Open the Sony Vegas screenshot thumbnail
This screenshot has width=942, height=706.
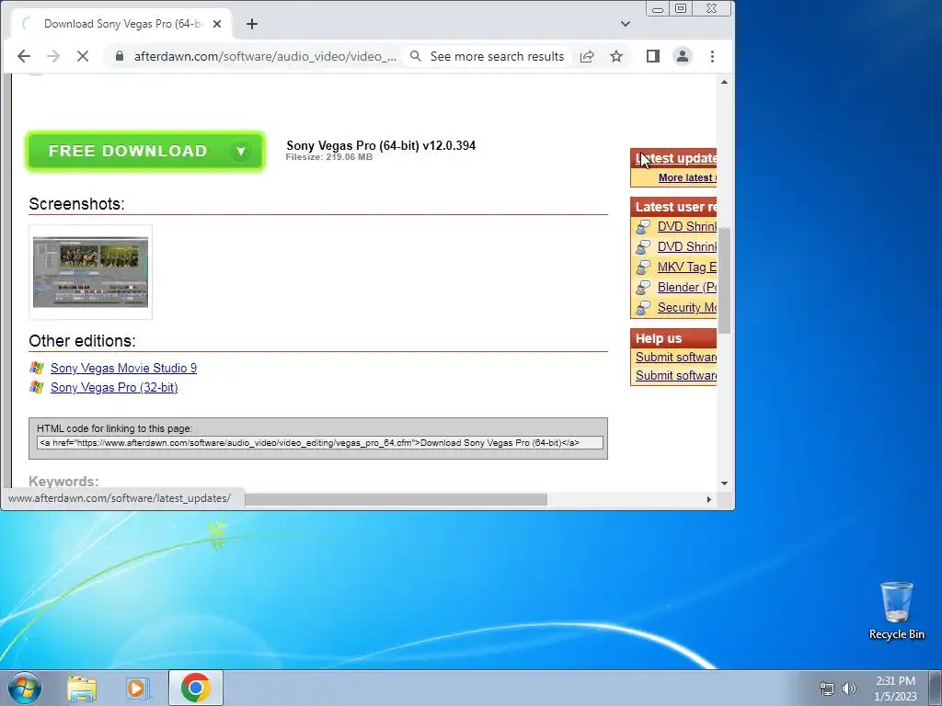pyautogui.click(x=91, y=272)
